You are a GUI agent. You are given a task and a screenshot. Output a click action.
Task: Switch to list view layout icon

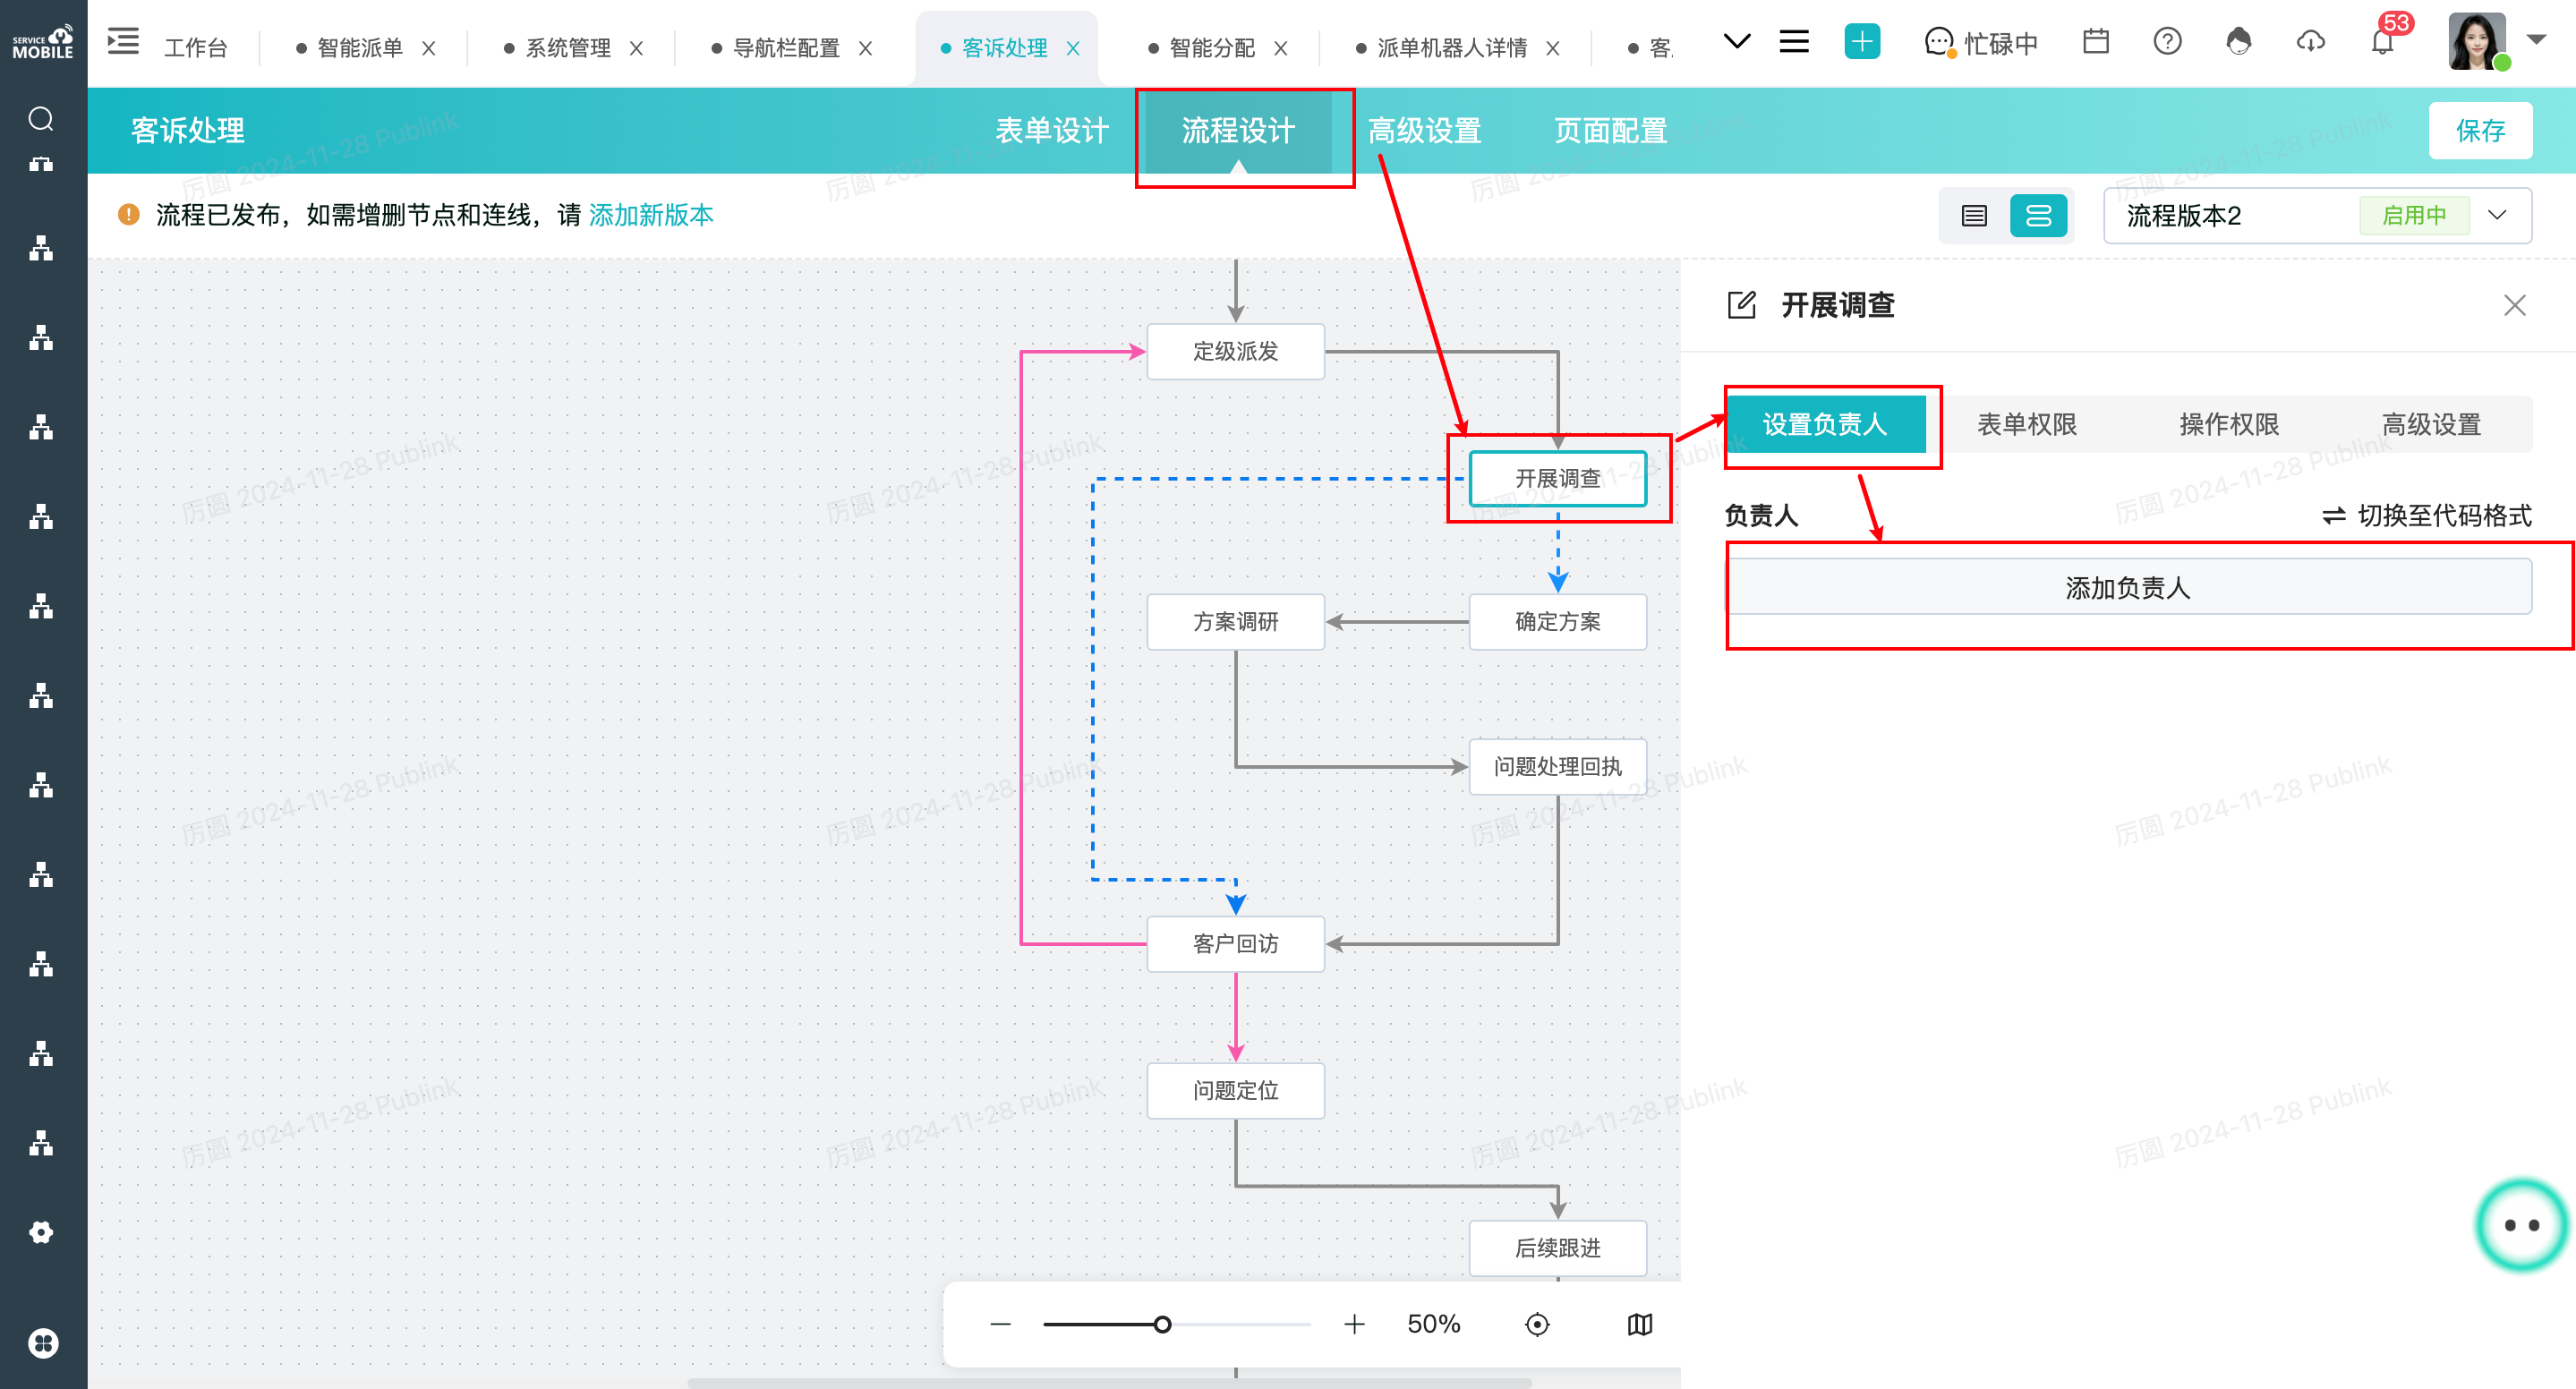(1974, 215)
